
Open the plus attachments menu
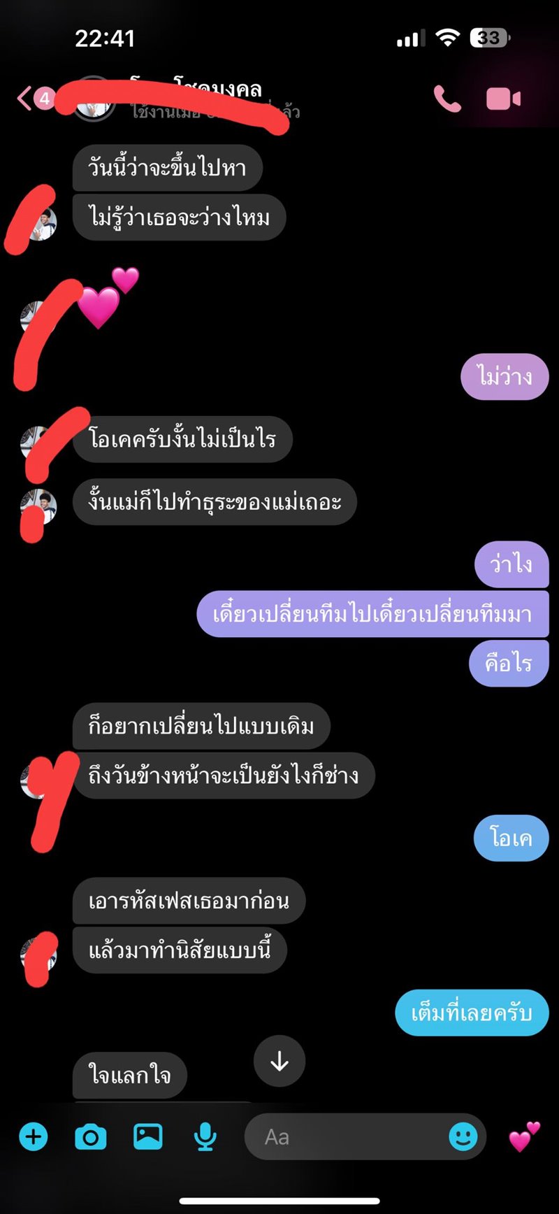33,1137
